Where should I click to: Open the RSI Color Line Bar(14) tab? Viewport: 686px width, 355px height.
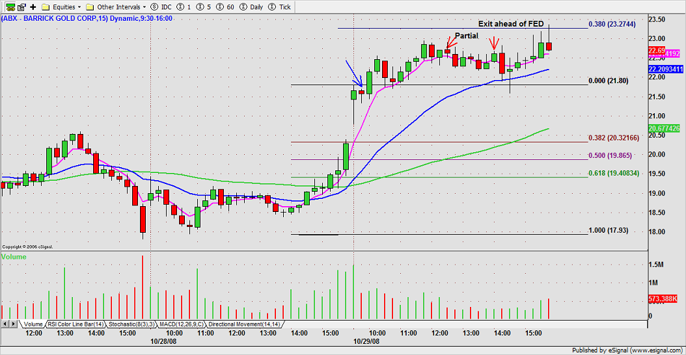[75, 324]
